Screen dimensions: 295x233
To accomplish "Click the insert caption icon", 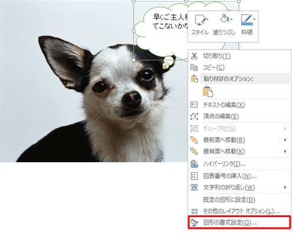I will [194, 176].
